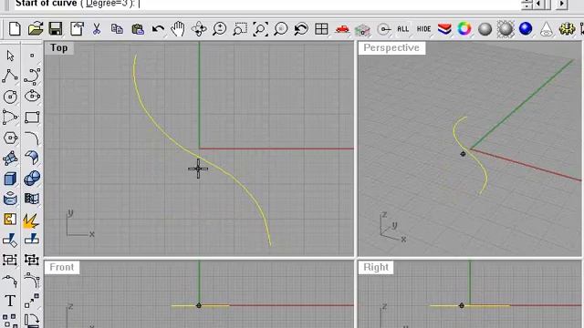The width and height of the screenshot is (584, 328).
Task: Click the red car icon
Action: click(x=342, y=29)
